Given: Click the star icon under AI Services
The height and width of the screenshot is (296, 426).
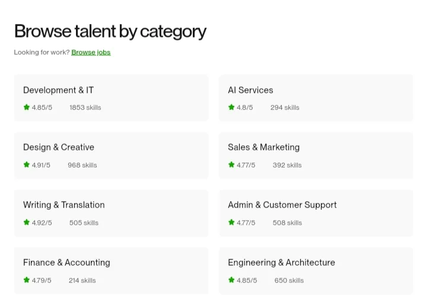Looking at the screenshot, I should tap(231, 108).
